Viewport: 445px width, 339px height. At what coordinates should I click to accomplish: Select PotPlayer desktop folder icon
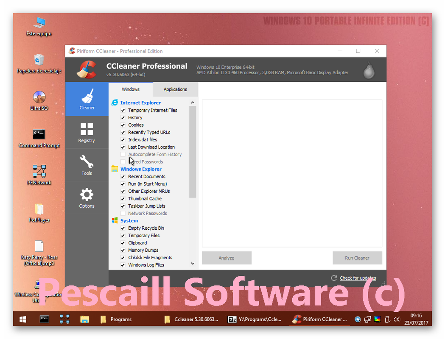39,213
